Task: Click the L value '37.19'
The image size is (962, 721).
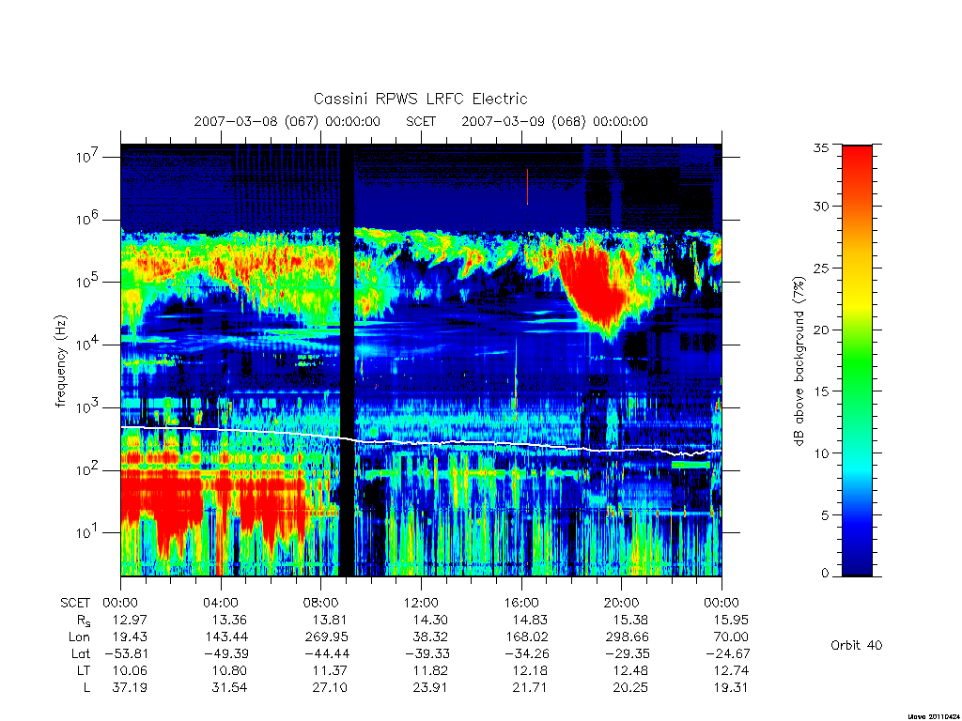Action: pos(130,687)
